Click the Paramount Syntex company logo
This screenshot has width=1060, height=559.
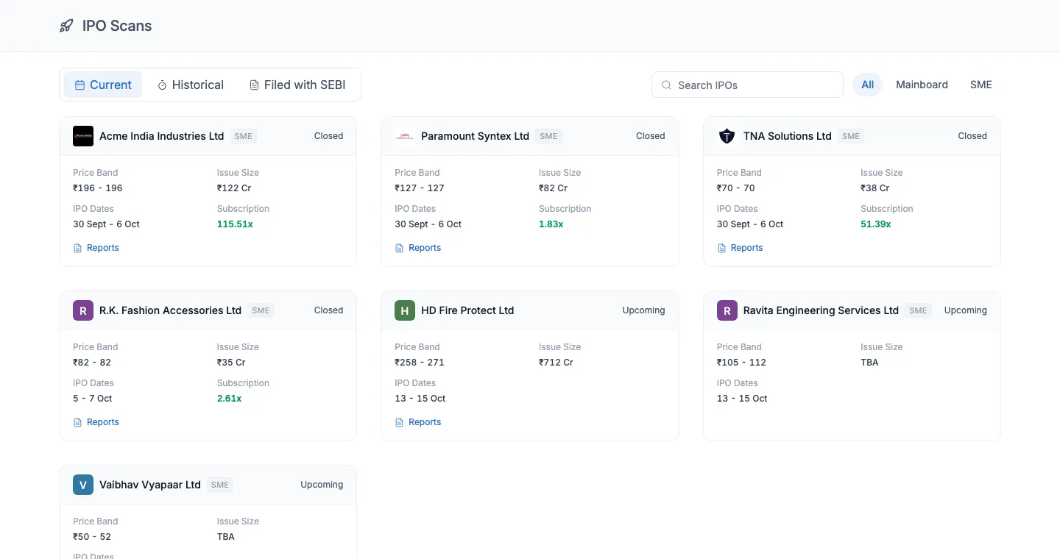coord(405,136)
